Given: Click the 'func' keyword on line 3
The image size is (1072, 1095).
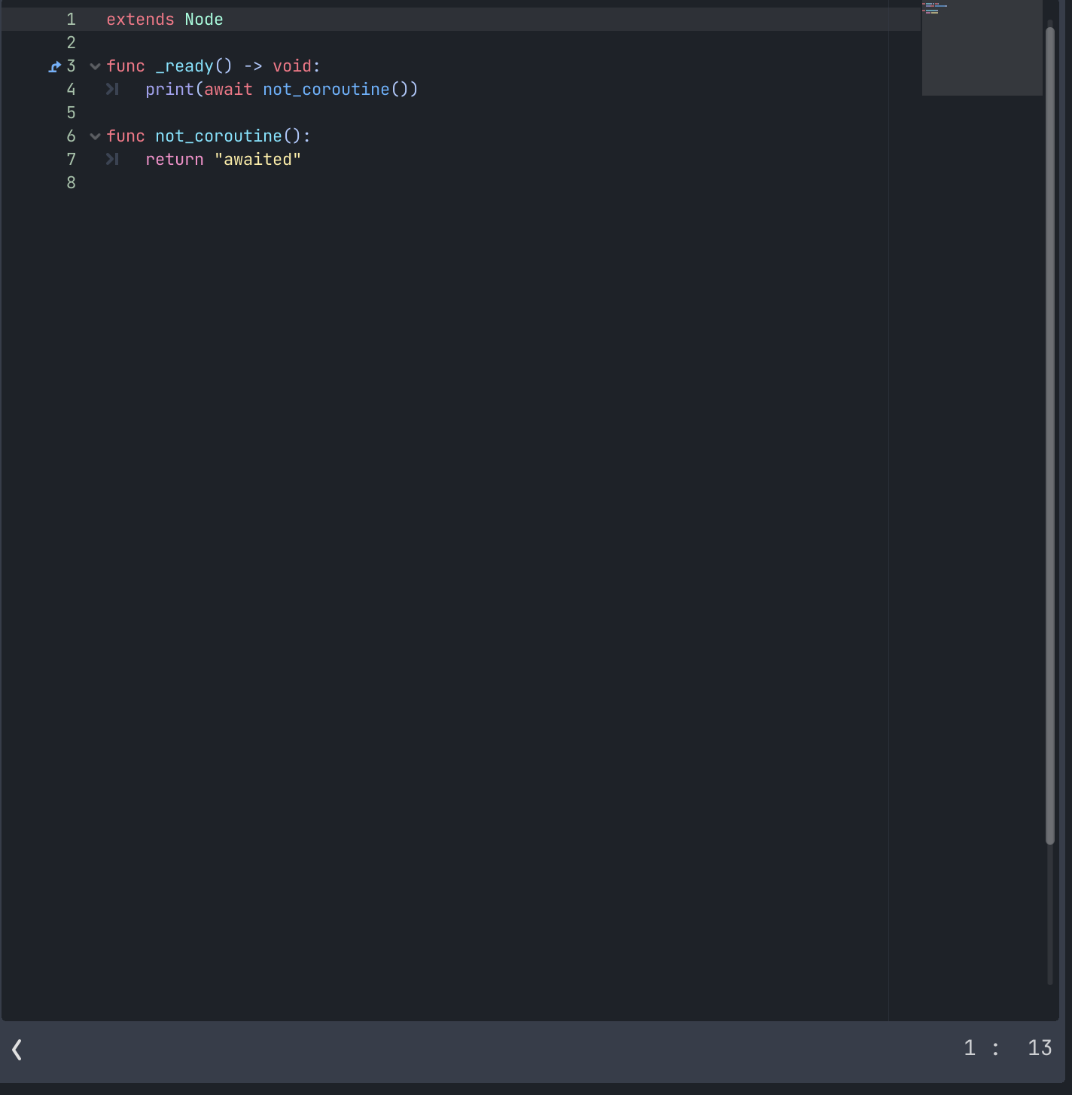Looking at the screenshot, I should [126, 66].
